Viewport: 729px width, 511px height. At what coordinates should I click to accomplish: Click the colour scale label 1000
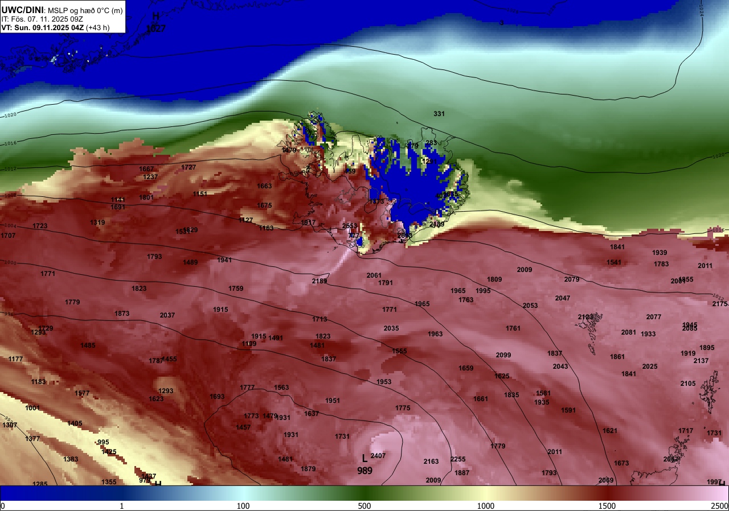coord(486,506)
